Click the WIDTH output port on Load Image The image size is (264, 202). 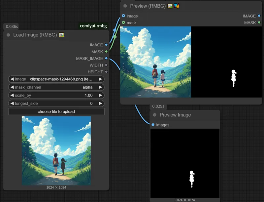[106, 65]
